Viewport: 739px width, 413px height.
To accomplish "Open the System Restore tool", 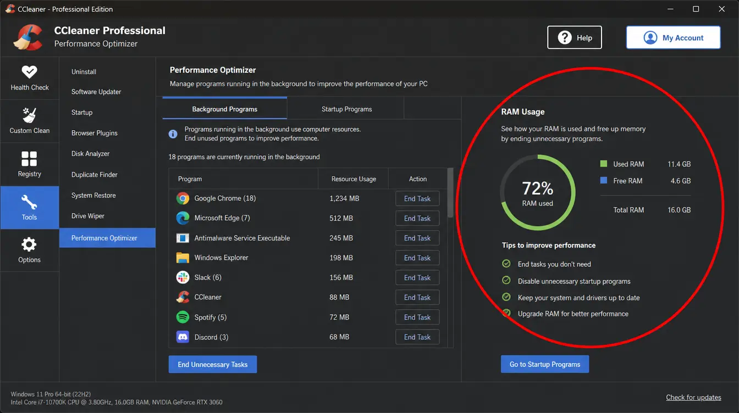I will pos(93,196).
